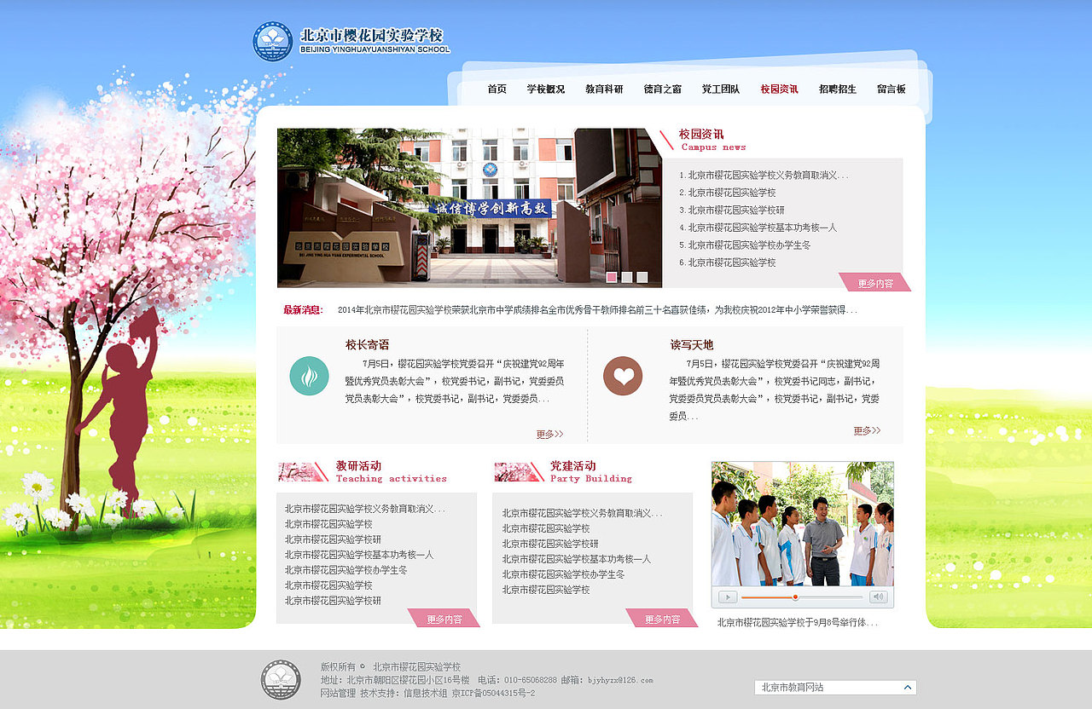Image resolution: width=1092 pixels, height=709 pixels.
Task: Go to 首页 in the navigation bar
Action: point(497,89)
